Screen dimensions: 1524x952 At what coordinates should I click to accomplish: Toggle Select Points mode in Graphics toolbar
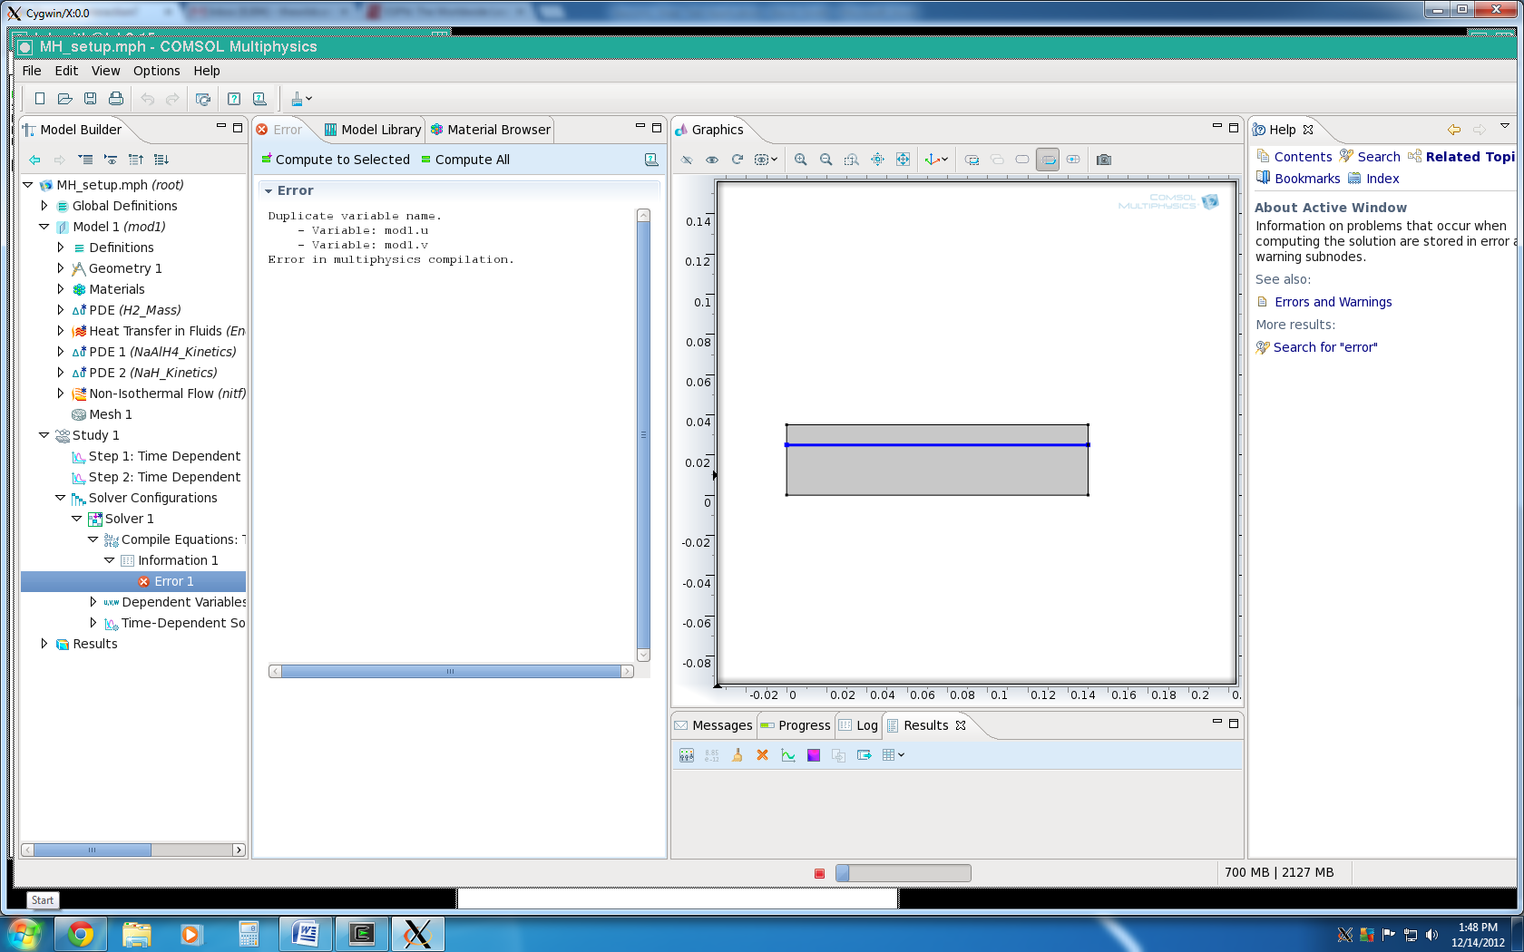point(1073,160)
